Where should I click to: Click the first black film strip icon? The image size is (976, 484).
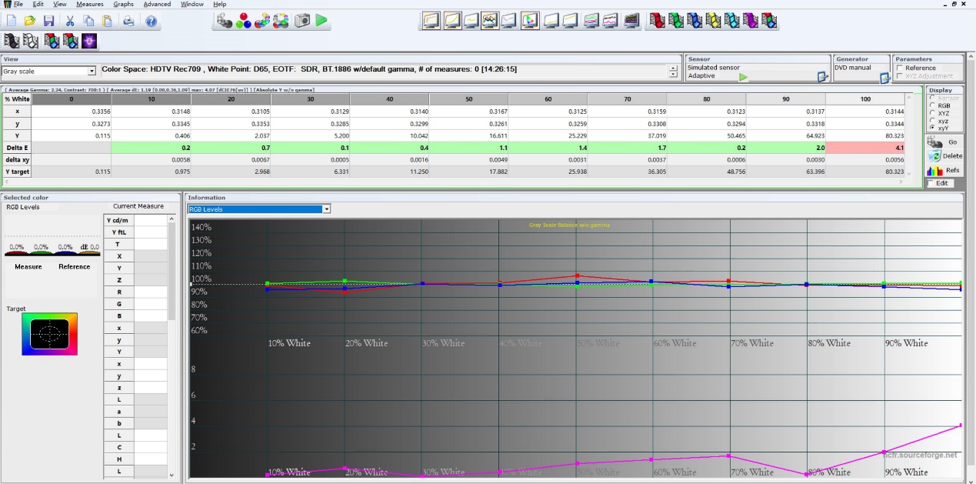(12, 40)
